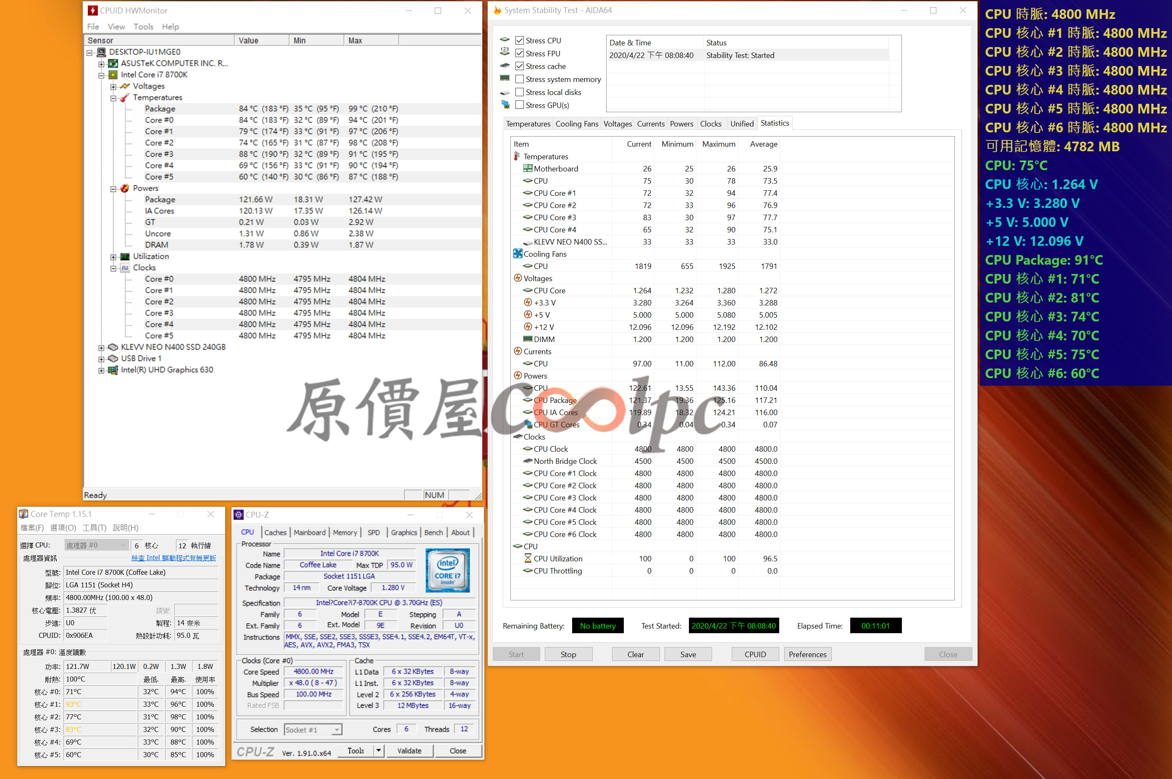Open the Tools dropdown arrow in CPU-Z
1172x779 pixels.
379,750
